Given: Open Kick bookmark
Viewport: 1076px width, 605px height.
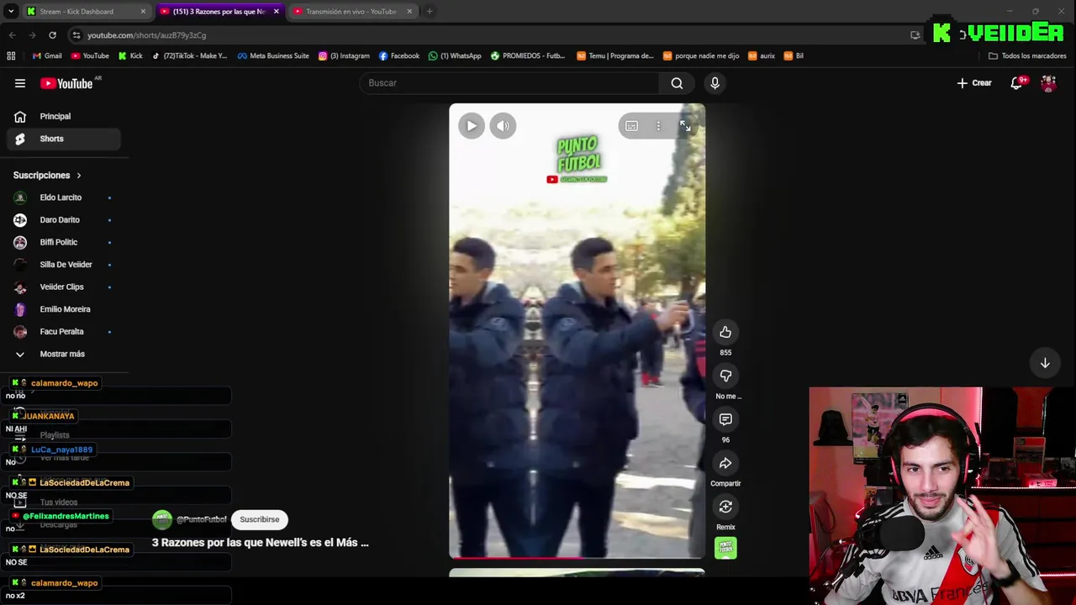Looking at the screenshot, I should 130,56.
